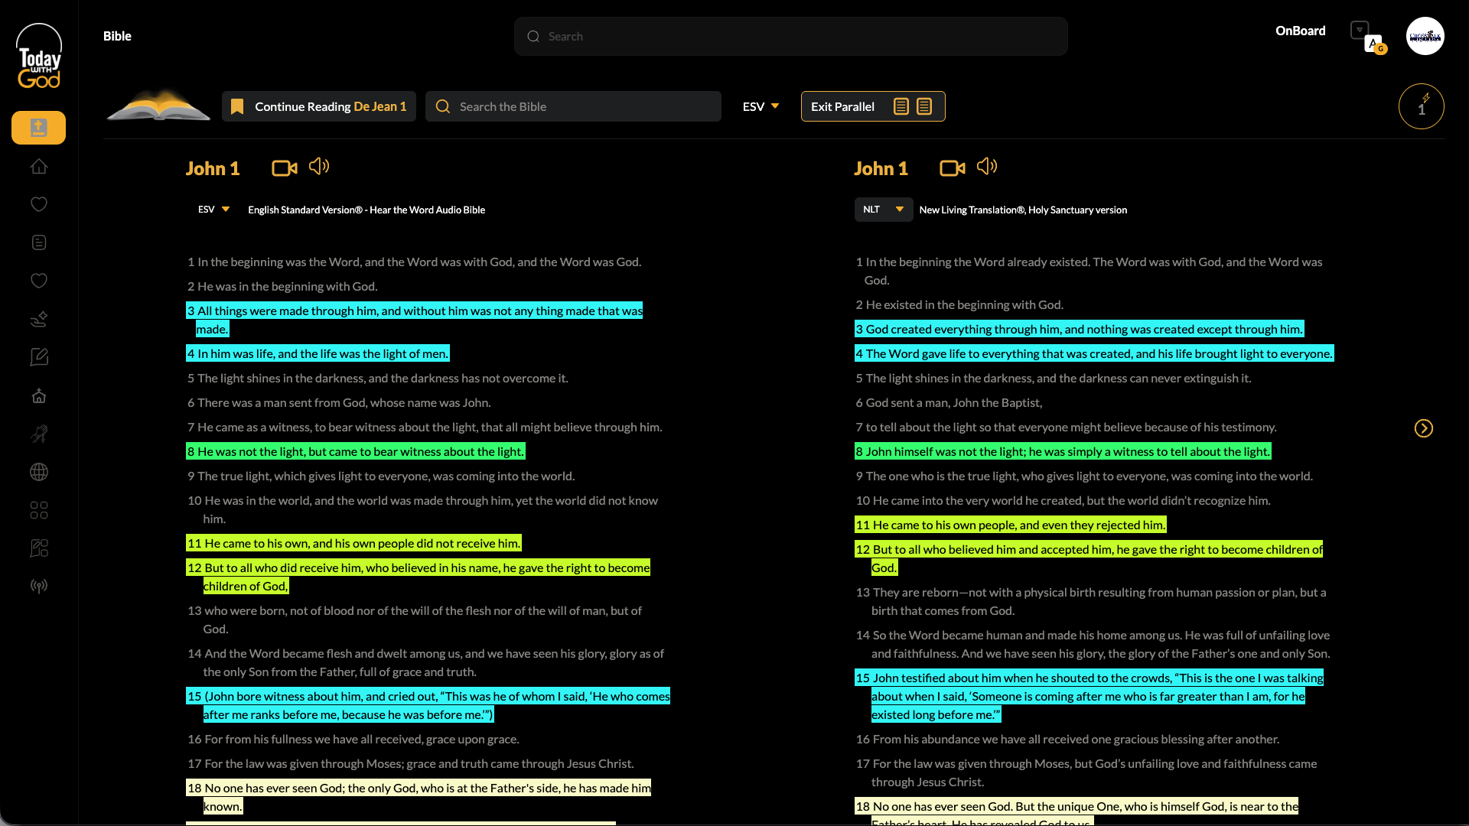Select ESV verse 6 'There was a man sent from God'
Image resolution: width=1469 pixels, height=826 pixels.
coord(339,402)
